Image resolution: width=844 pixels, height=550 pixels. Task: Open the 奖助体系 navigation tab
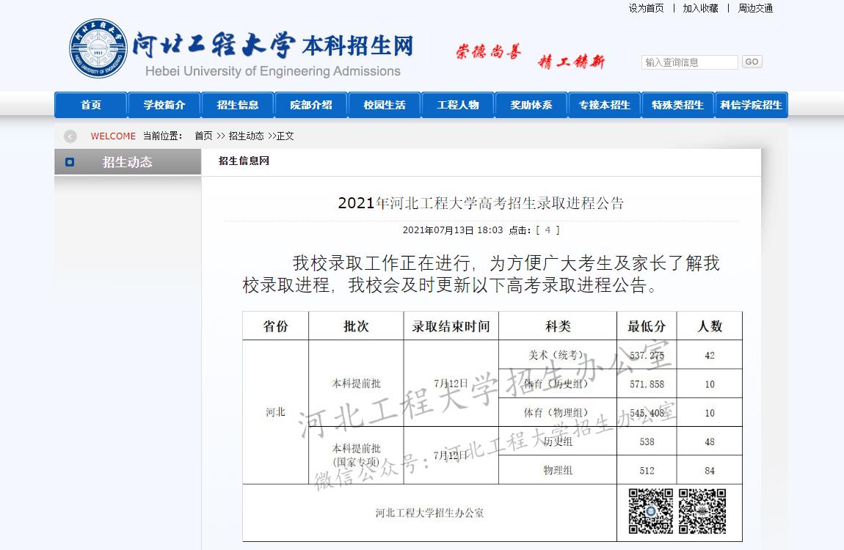point(531,105)
